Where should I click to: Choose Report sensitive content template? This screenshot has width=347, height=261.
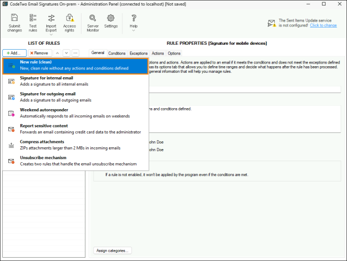[x=75, y=129]
